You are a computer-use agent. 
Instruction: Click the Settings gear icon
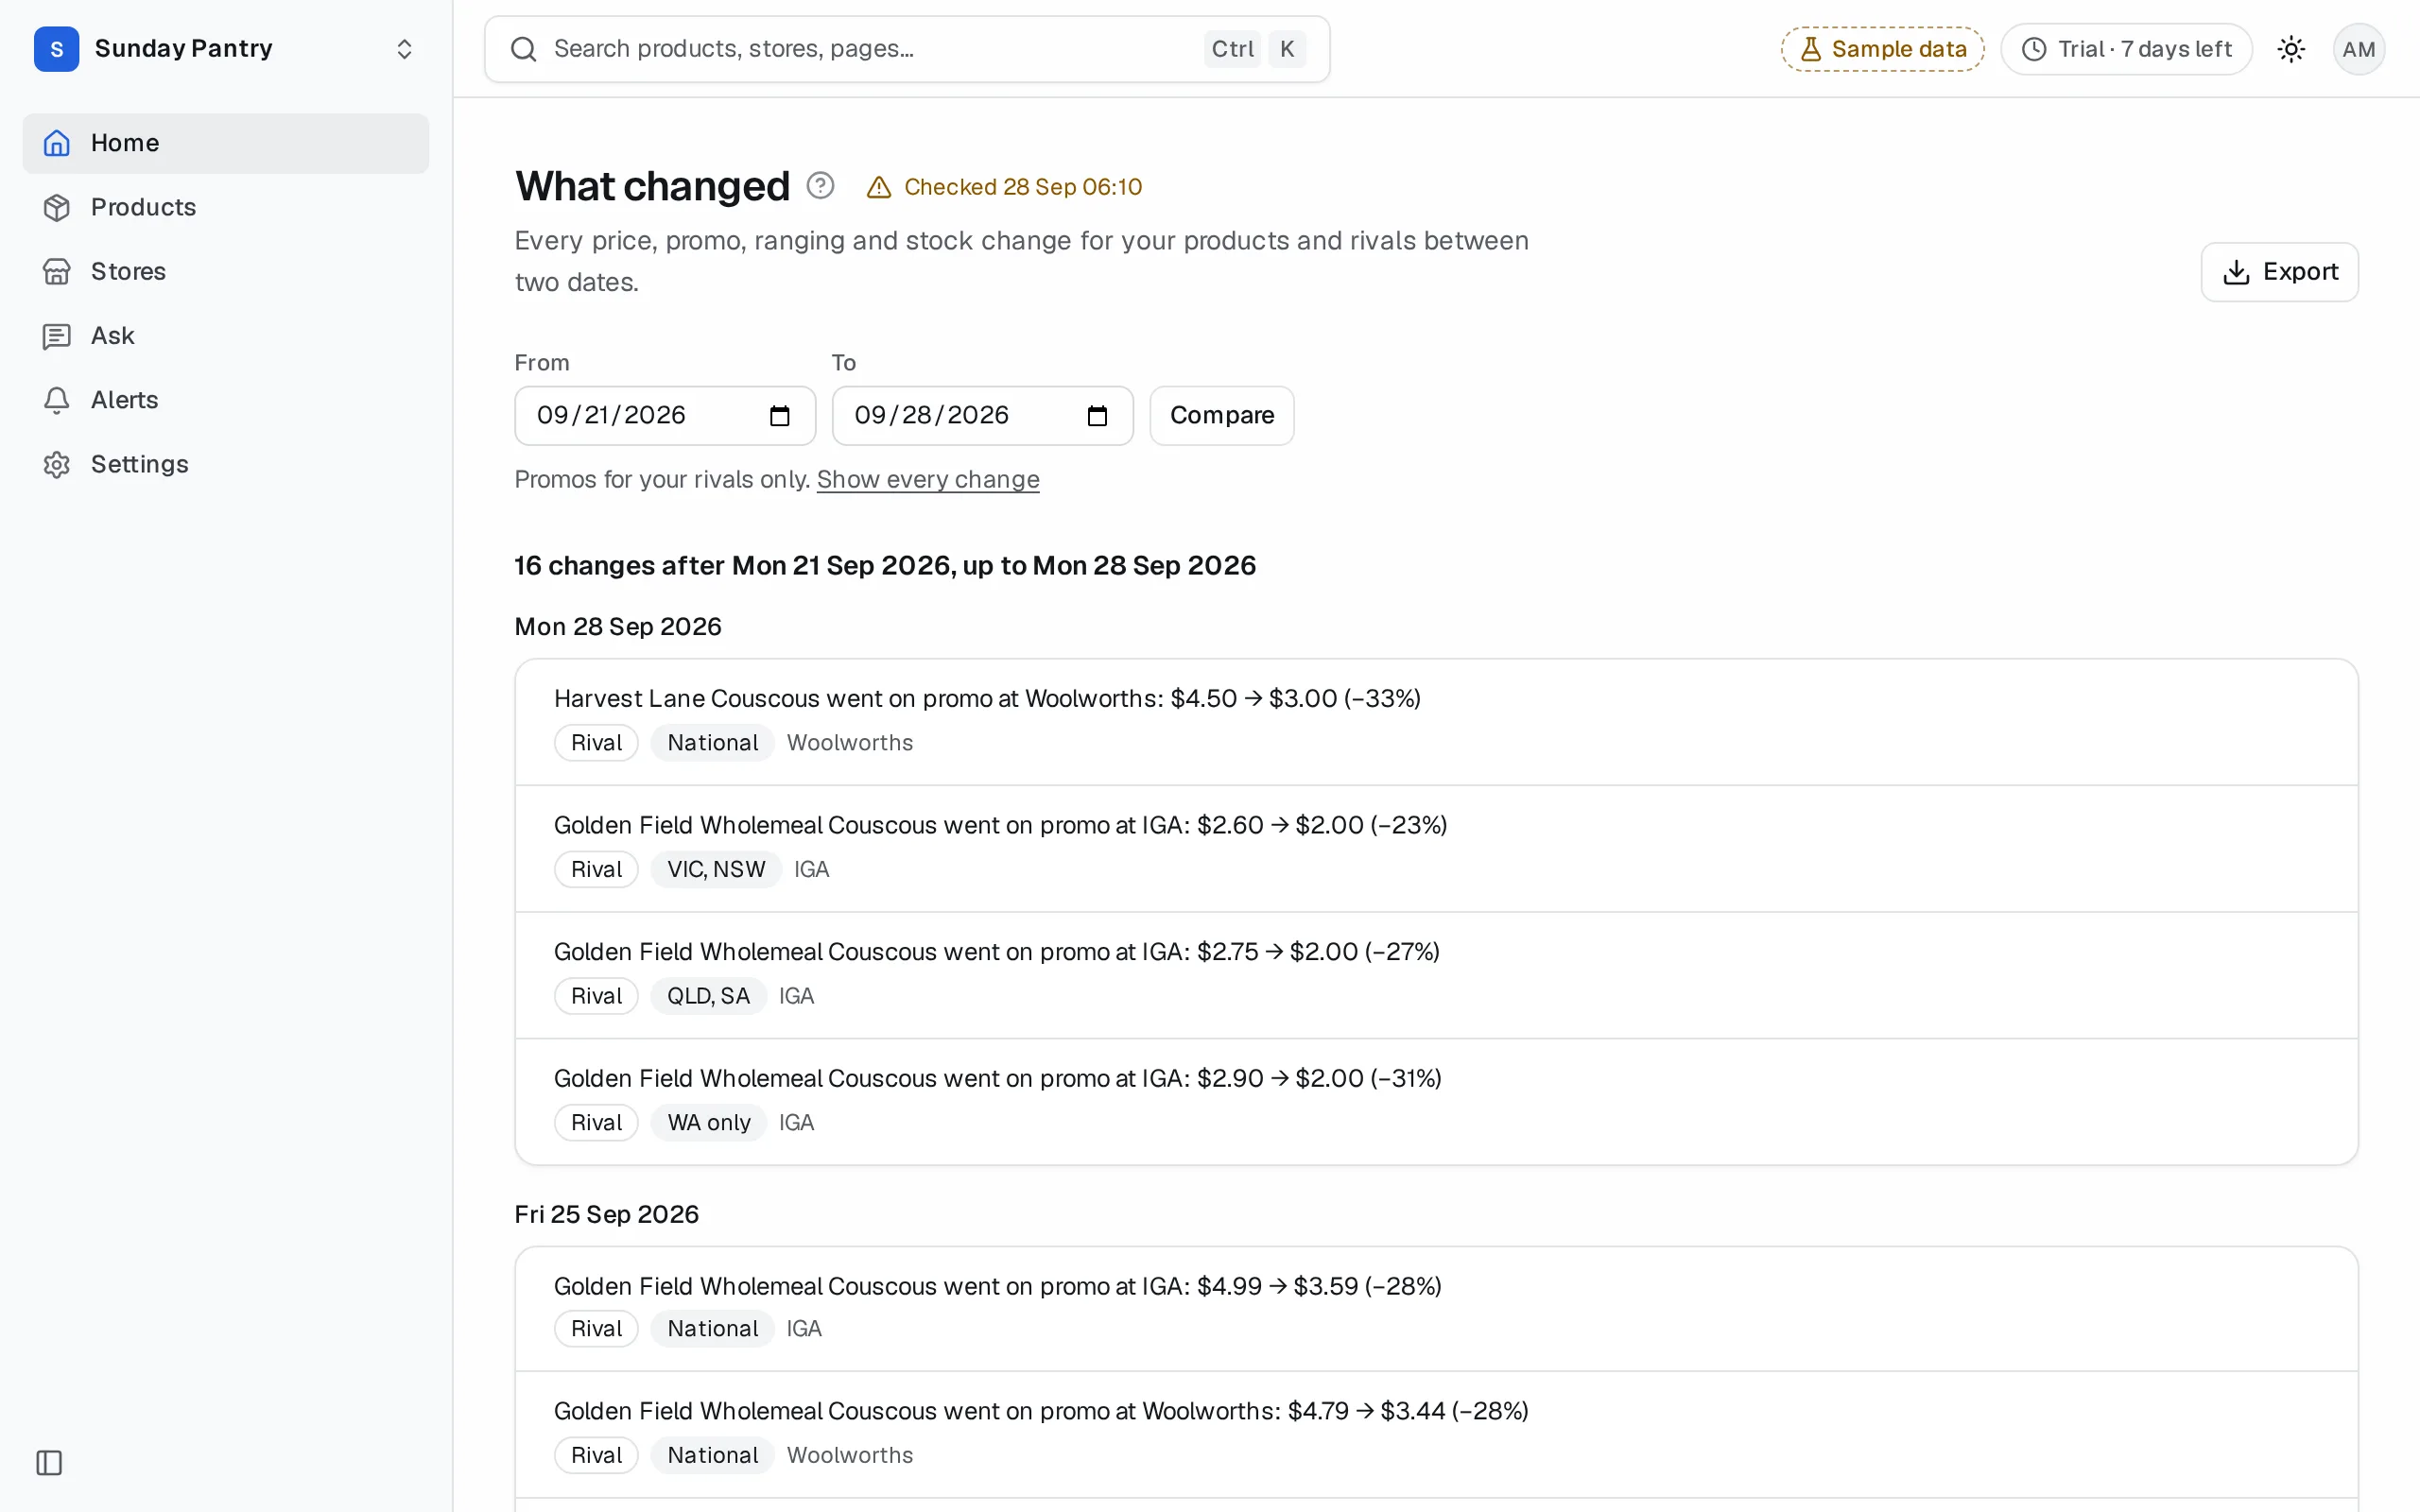coord(57,464)
